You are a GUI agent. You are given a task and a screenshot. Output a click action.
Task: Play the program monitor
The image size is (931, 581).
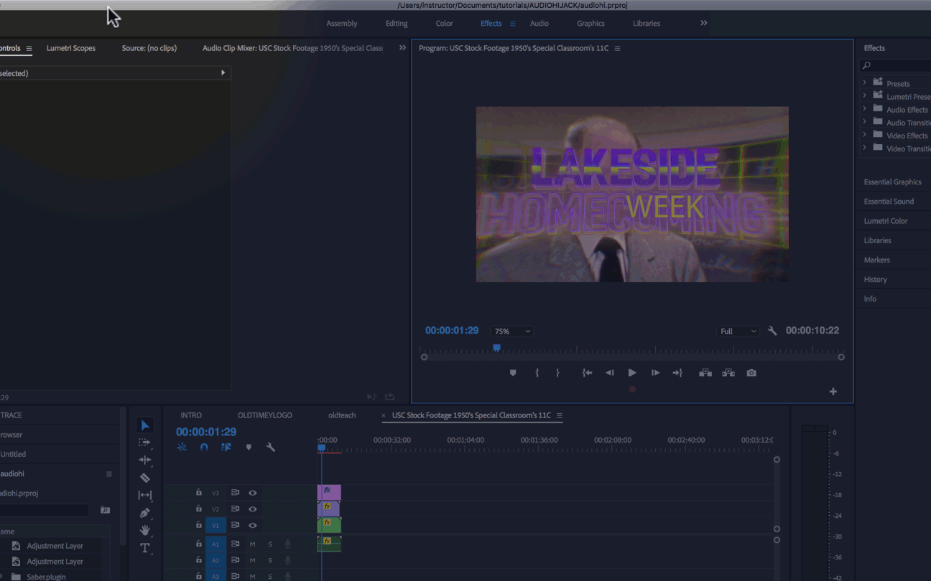point(632,373)
